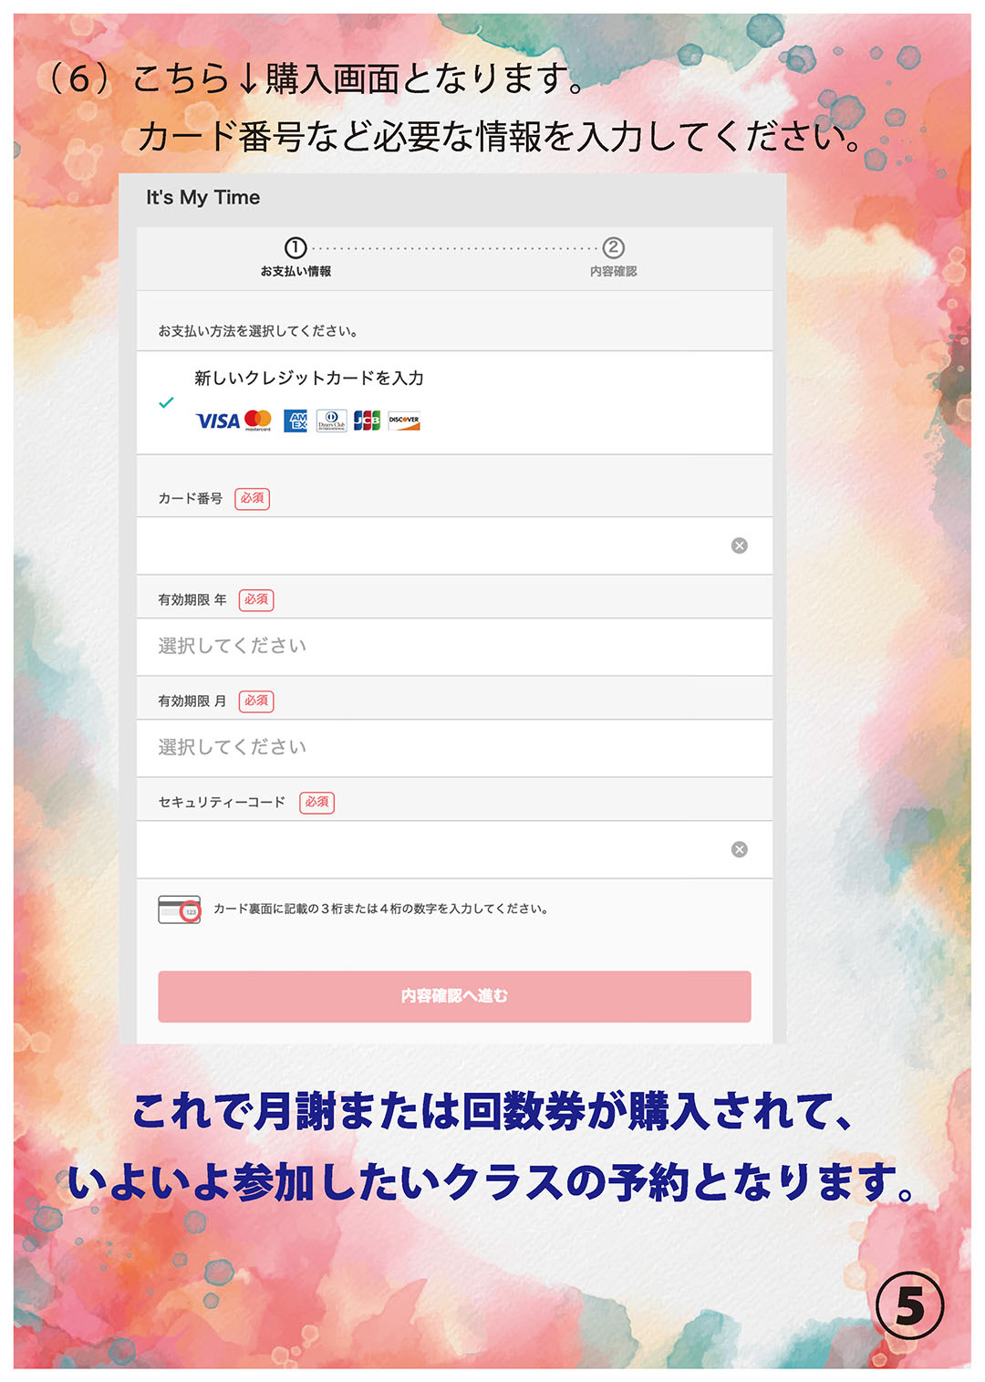This screenshot has width=985, height=1382.
Task: Focus the カード番号 input field
Action: click(454, 546)
